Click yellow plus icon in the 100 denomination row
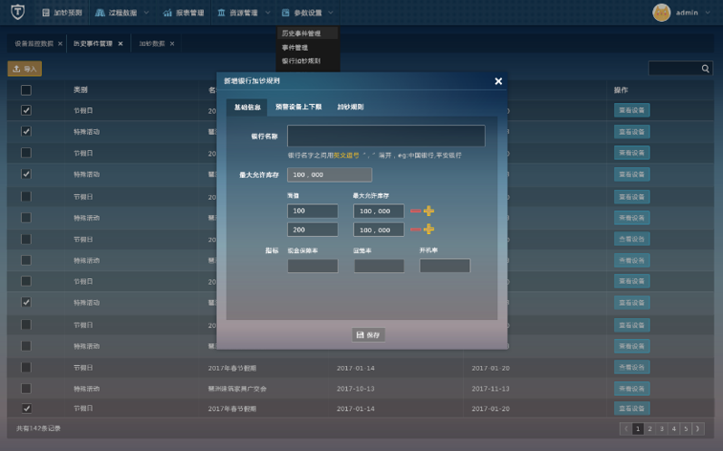The height and width of the screenshot is (451, 723). 428,211
